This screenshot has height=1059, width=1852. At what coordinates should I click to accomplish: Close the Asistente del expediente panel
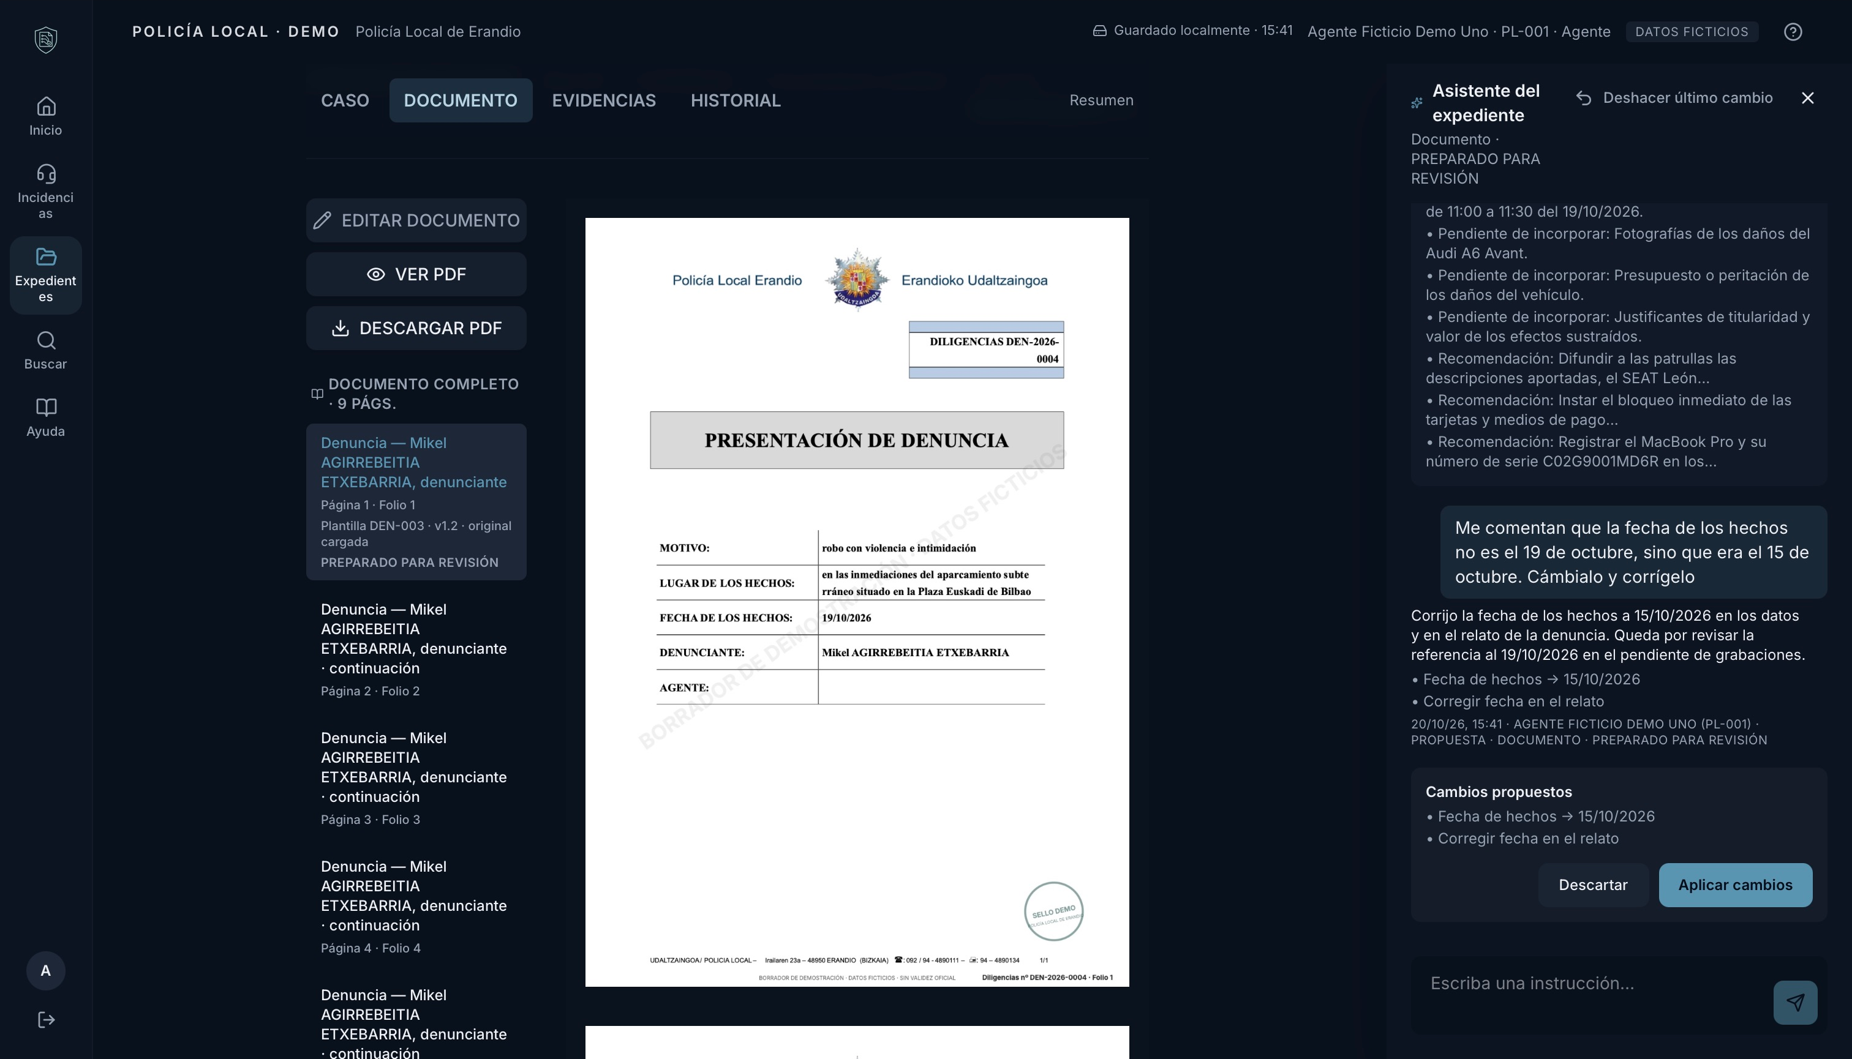pos(1808,98)
